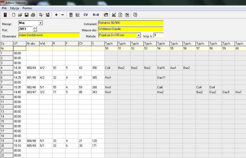246x158 pixels.
Task: Click the selected UT cell in Nr row
Action: pos(20,48)
